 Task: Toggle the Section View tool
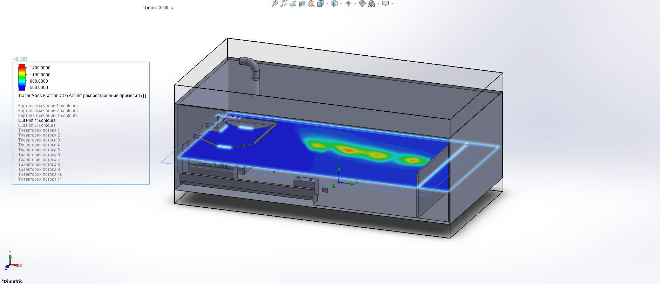pos(302,4)
